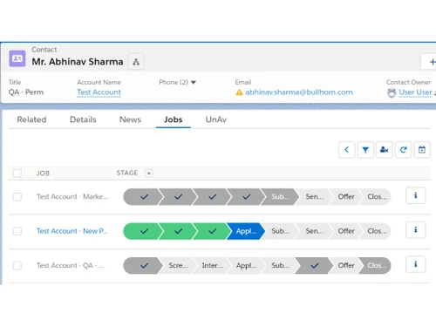The image size is (436, 327).
Task: Open the News tab
Action: (130, 119)
